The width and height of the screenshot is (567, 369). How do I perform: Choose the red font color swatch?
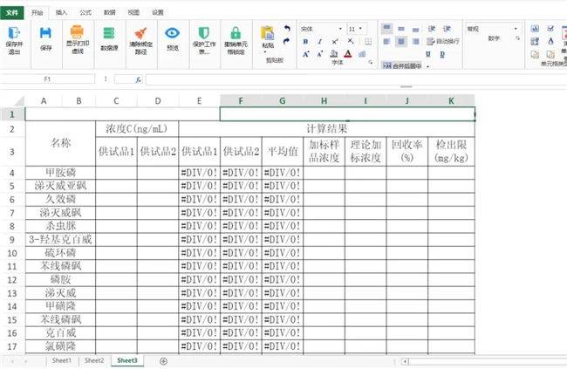coord(348,54)
